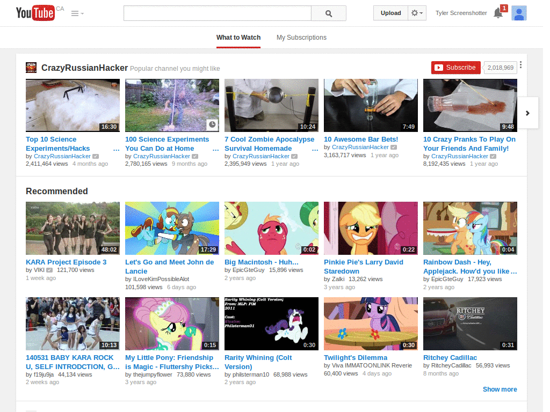This screenshot has height=412, width=550.
Task: Click 10 Crazy Pranks To Play title
Action: pos(469,144)
